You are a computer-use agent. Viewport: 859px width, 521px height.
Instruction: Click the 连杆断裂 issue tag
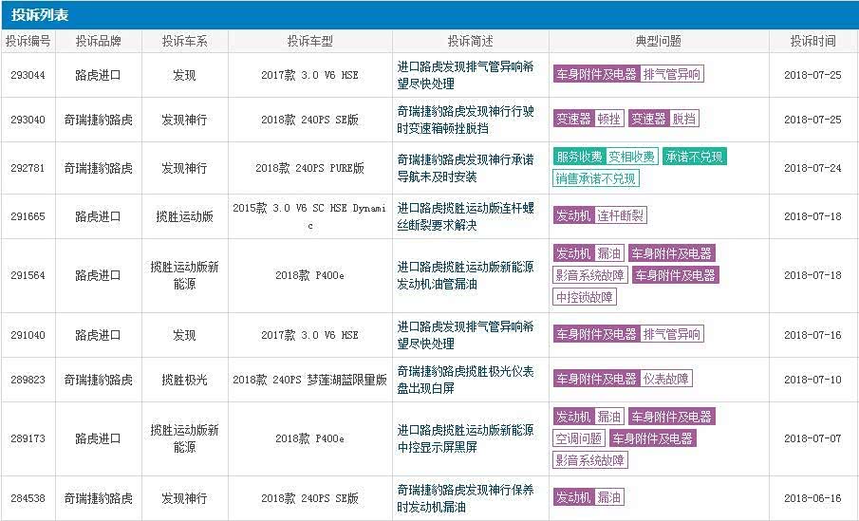coord(621,215)
